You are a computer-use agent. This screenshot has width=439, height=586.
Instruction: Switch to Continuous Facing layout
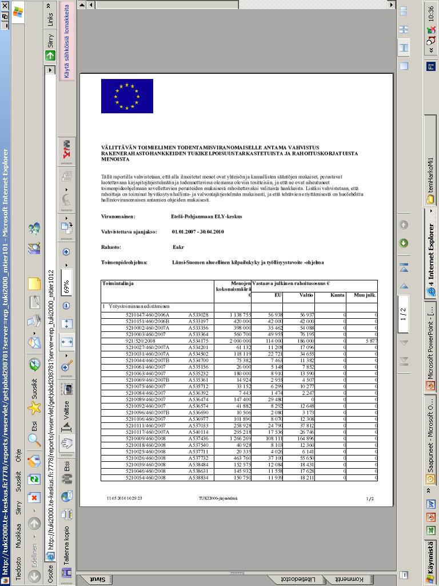tap(404, 29)
